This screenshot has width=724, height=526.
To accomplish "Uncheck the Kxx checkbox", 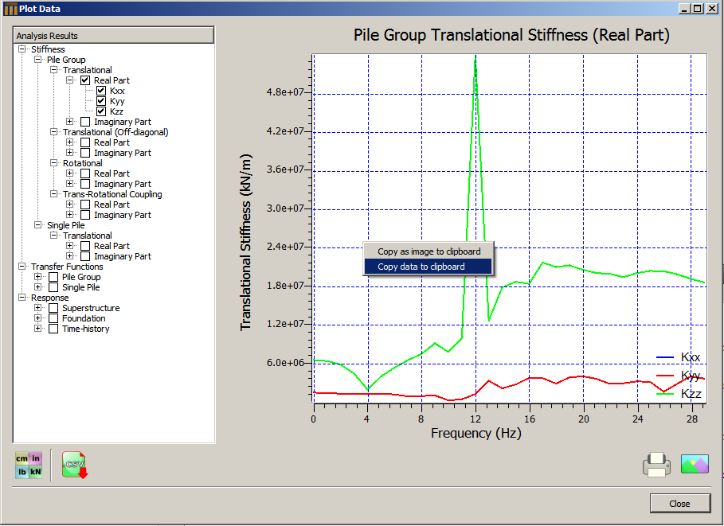I will [x=101, y=91].
